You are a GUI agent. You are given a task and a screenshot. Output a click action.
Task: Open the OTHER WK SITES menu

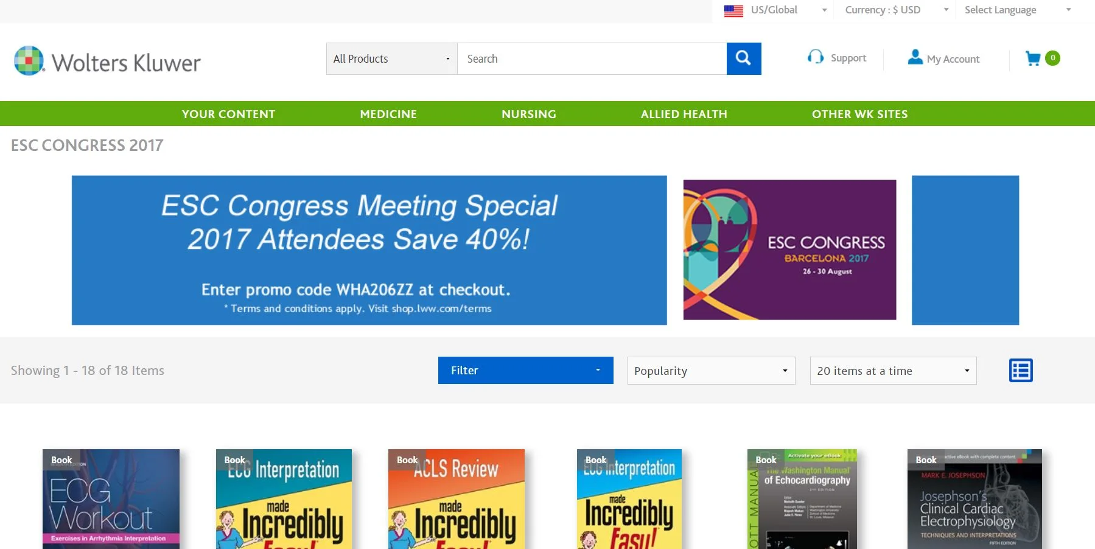(859, 114)
